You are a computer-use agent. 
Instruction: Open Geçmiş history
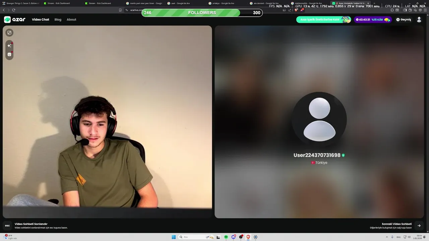pyautogui.click(x=404, y=19)
